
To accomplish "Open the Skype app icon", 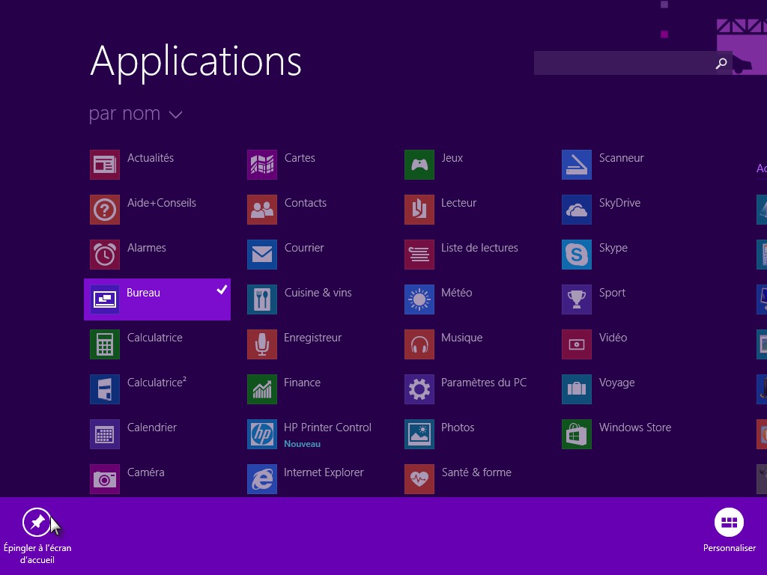I will pyautogui.click(x=576, y=255).
